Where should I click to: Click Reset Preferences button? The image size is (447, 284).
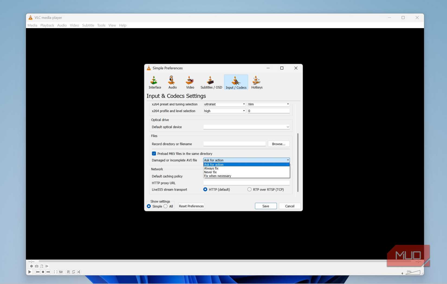[191, 206]
